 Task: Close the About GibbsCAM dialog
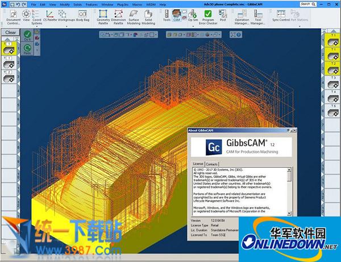(x=294, y=130)
